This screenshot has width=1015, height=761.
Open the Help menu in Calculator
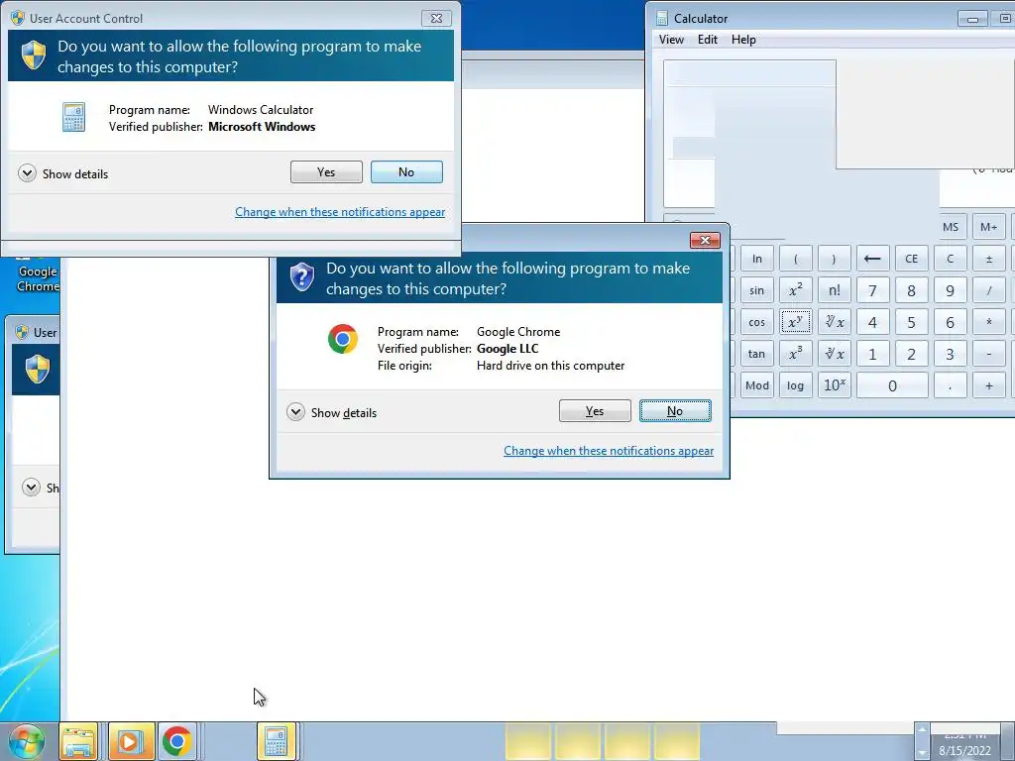[743, 40]
